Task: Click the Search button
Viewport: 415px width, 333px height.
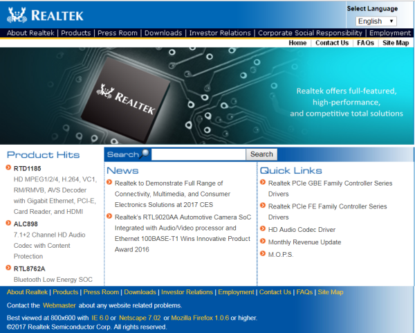Action: coord(261,154)
